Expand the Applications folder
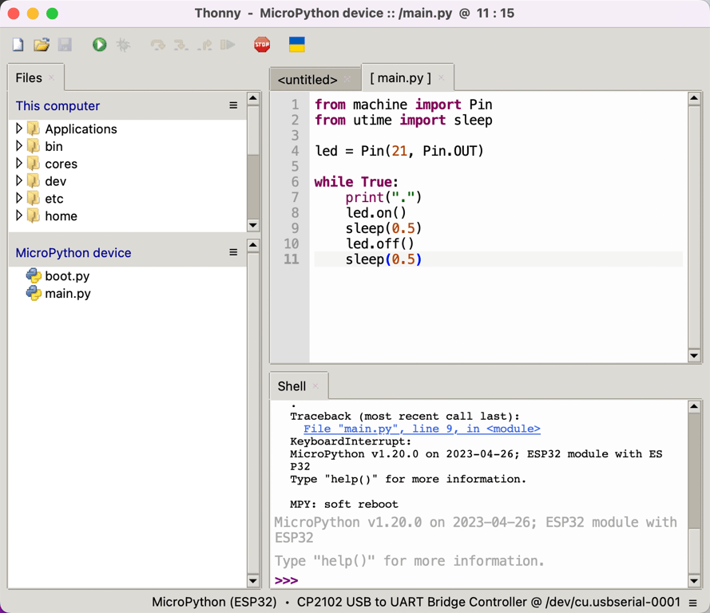The width and height of the screenshot is (710, 613). (x=19, y=129)
